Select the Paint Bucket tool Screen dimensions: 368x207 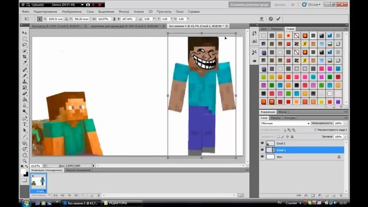24,99
